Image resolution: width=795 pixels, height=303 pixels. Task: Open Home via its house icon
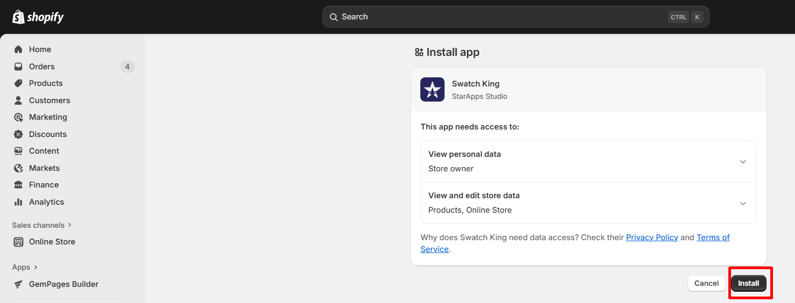click(x=18, y=49)
